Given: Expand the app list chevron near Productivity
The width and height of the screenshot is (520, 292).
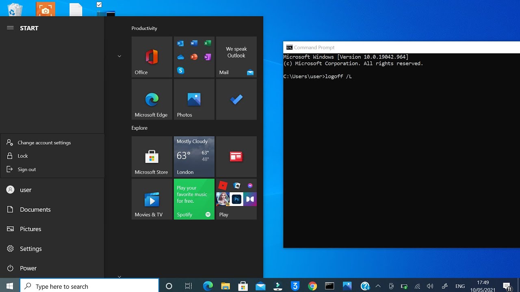Looking at the screenshot, I should coord(119,56).
